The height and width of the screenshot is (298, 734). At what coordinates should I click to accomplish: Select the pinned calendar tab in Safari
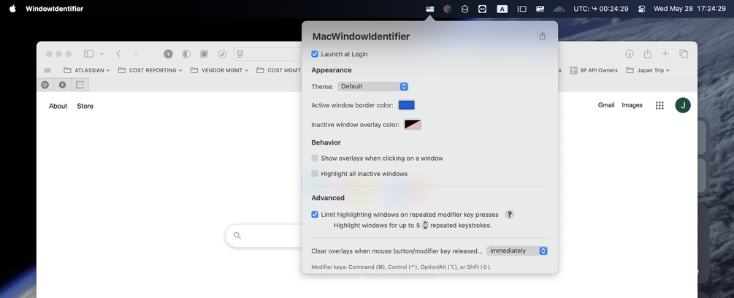click(x=80, y=85)
